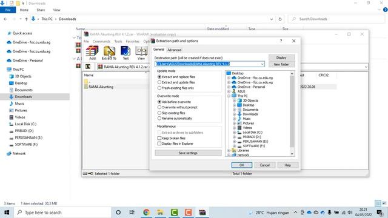388x218 pixels.
Task: Open Explorer View ribbon tab
Action: (56, 10)
